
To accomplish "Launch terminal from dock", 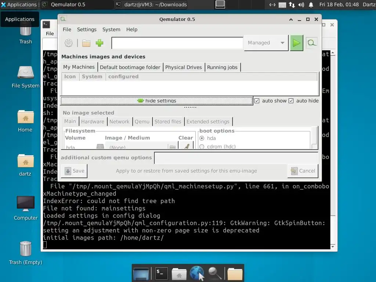I will pyautogui.click(x=161, y=273).
